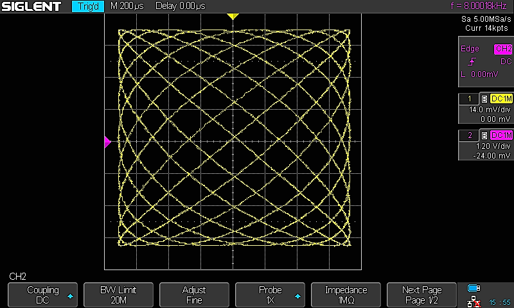Click the rising edge slope icon
Screen dimensions: 514x308
tap(472, 62)
